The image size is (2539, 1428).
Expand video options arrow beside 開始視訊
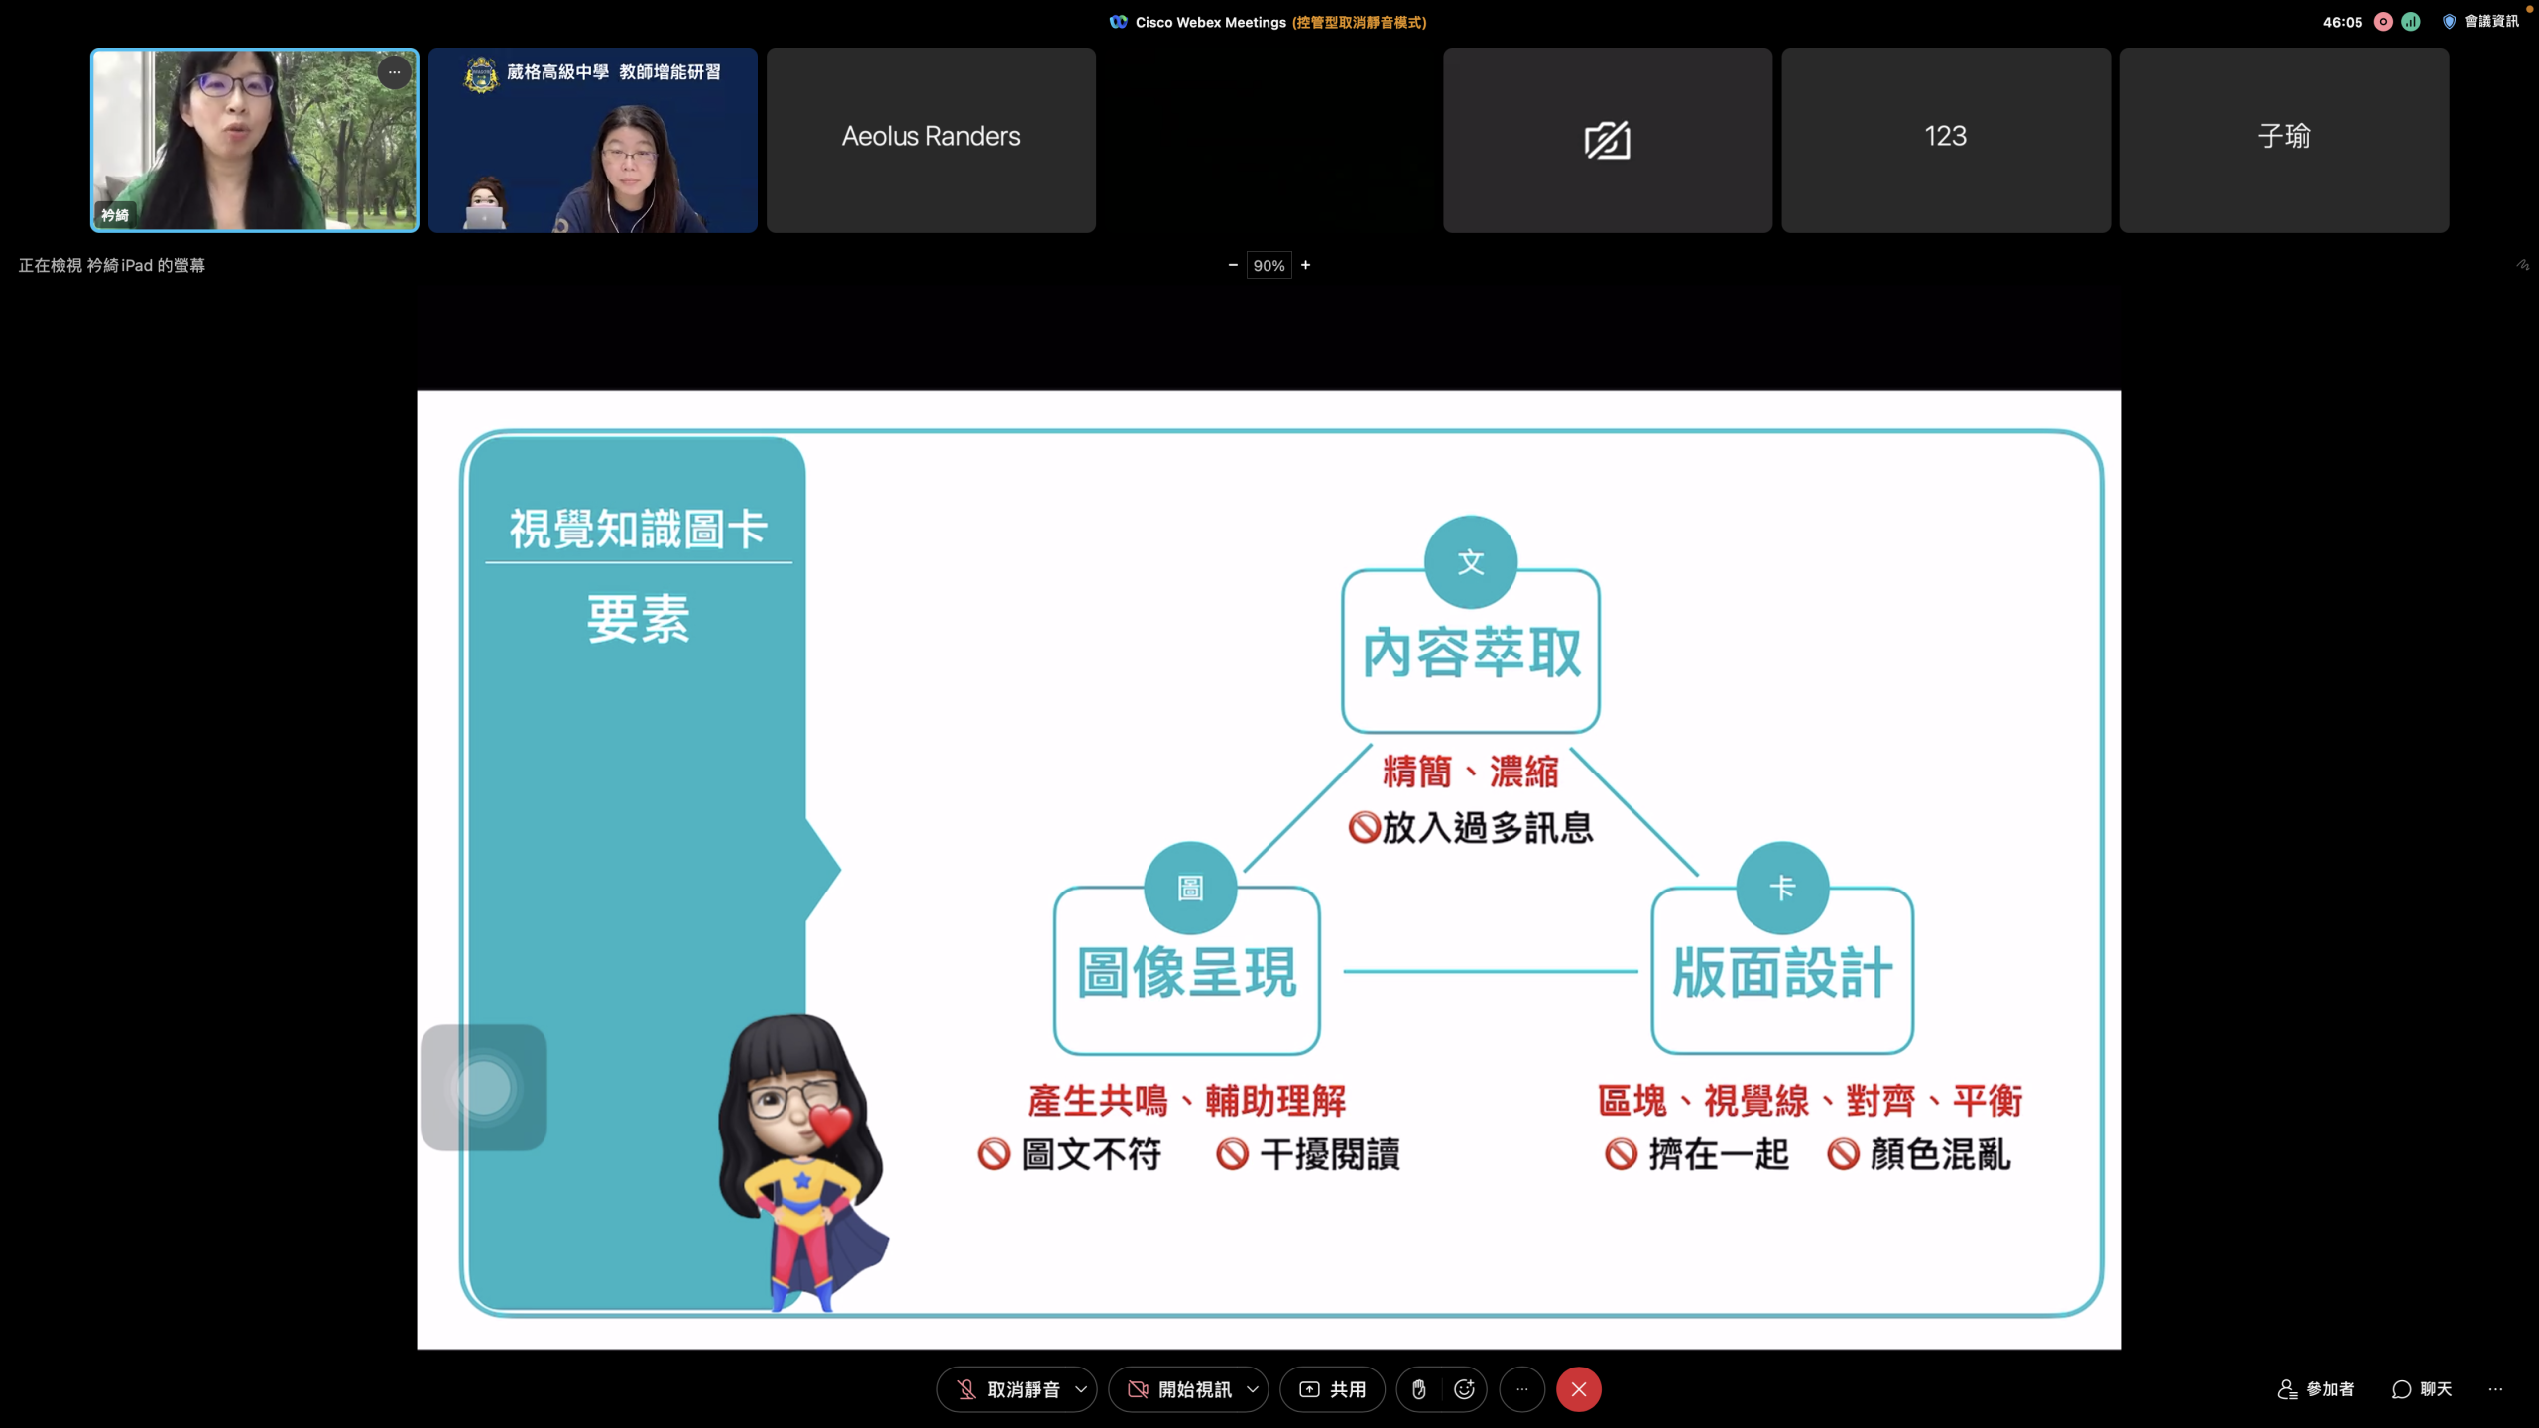click(x=1253, y=1389)
